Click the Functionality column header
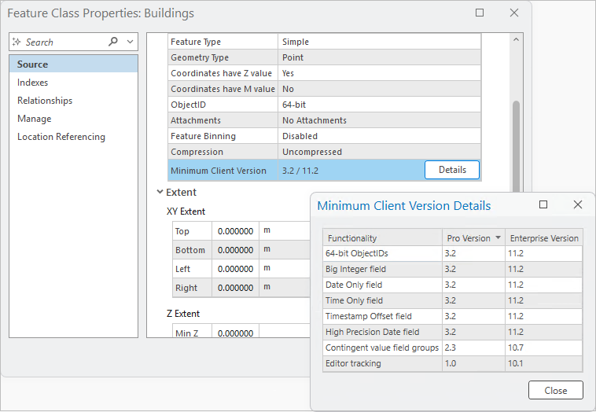596x412 pixels. [x=382, y=238]
